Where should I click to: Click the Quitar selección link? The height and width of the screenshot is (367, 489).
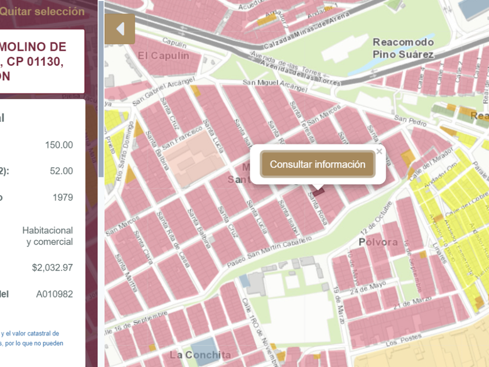(x=42, y=12)
